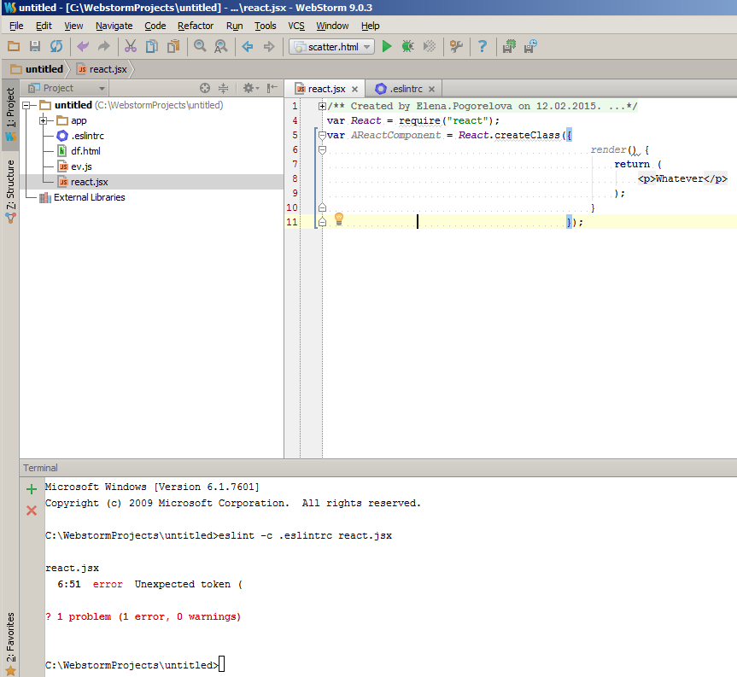Toggle the 1: Project side tool window

tap(10, 114)
